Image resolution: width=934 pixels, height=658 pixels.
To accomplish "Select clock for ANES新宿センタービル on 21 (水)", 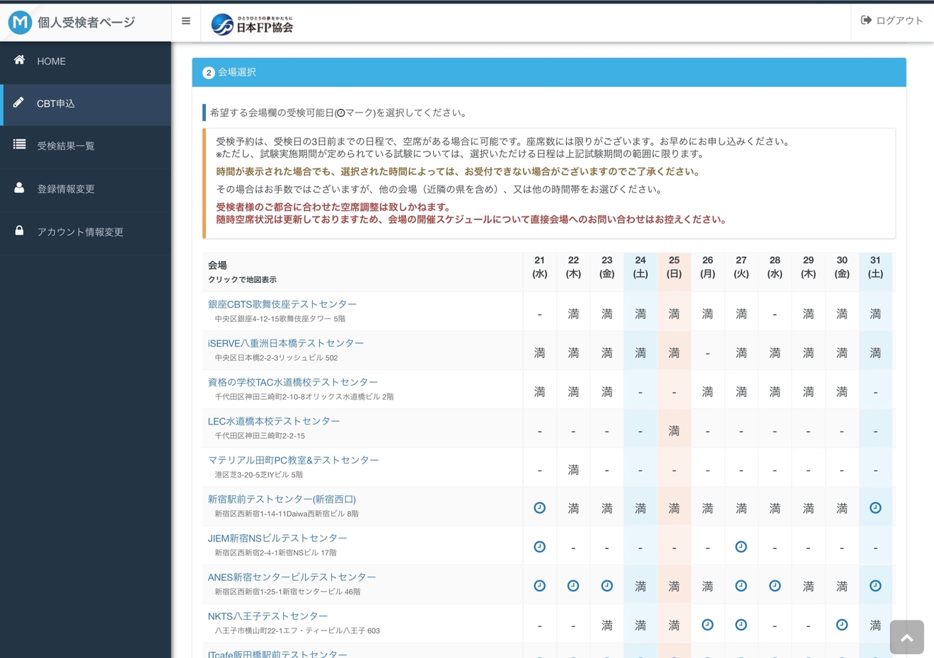I will [x=540, y=586].
